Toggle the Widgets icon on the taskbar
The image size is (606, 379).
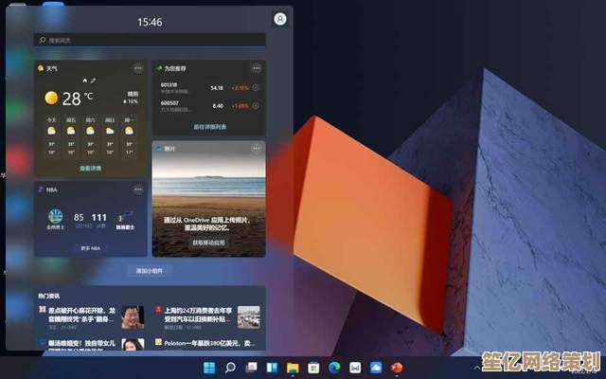coord(272,367)
